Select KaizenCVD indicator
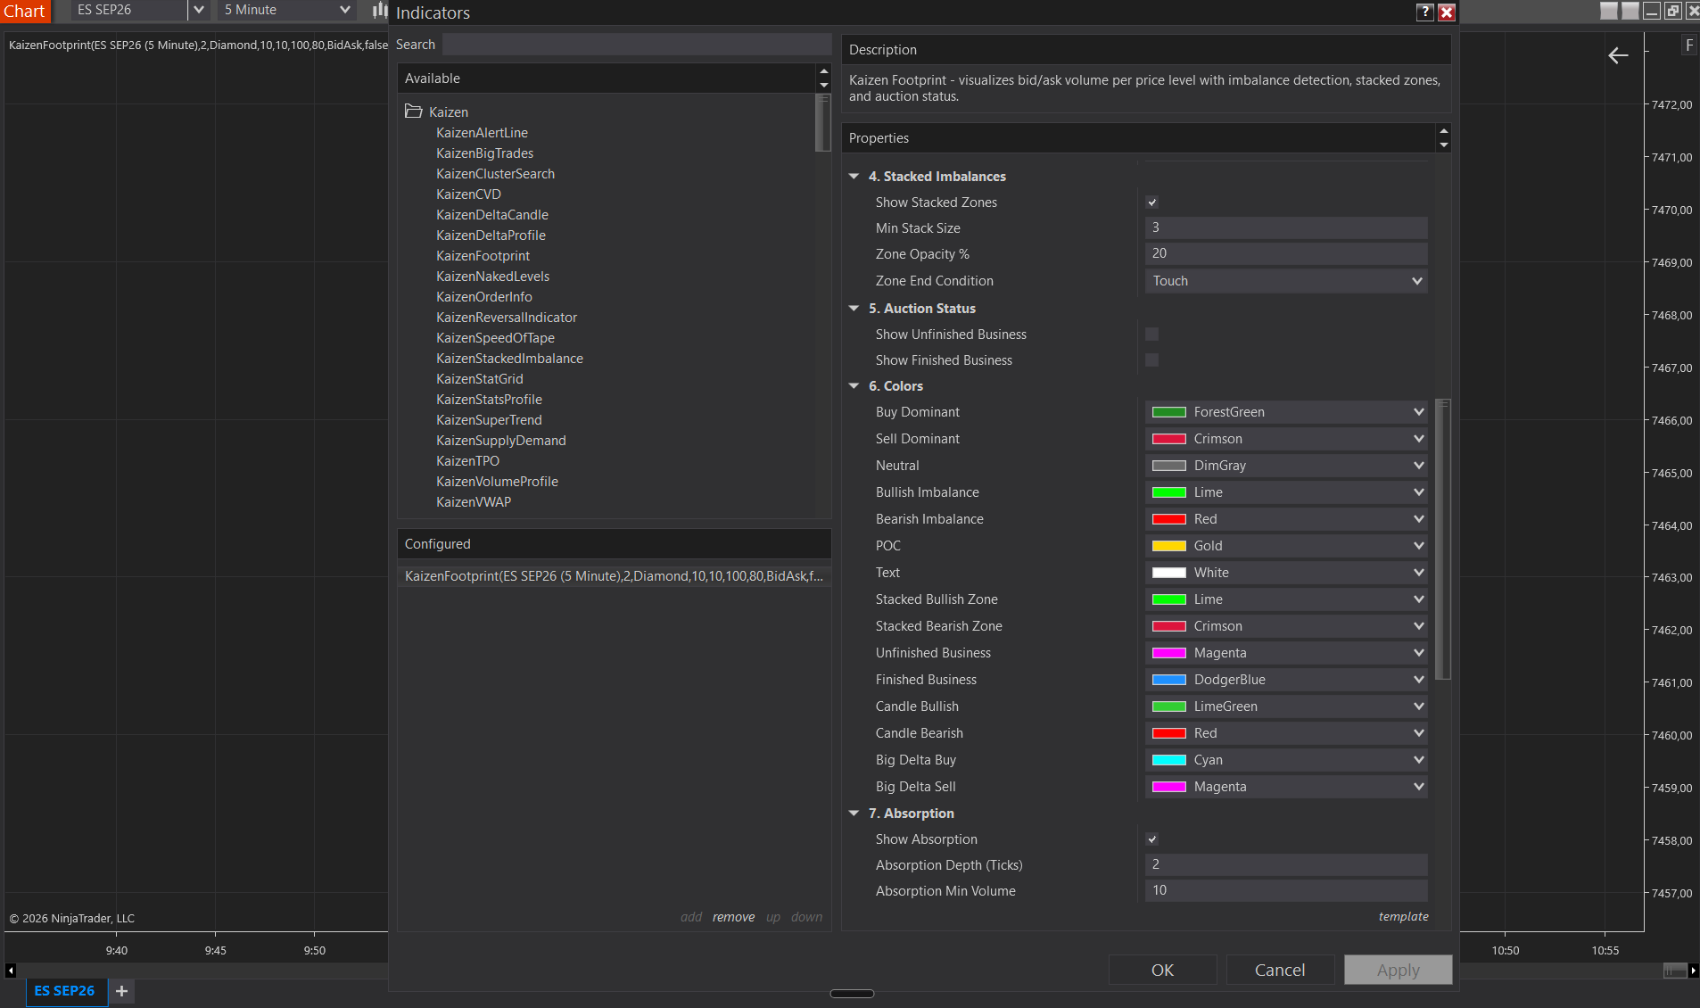The image size is (1700, 1008). pyautogui.click(x=468, y=194)
